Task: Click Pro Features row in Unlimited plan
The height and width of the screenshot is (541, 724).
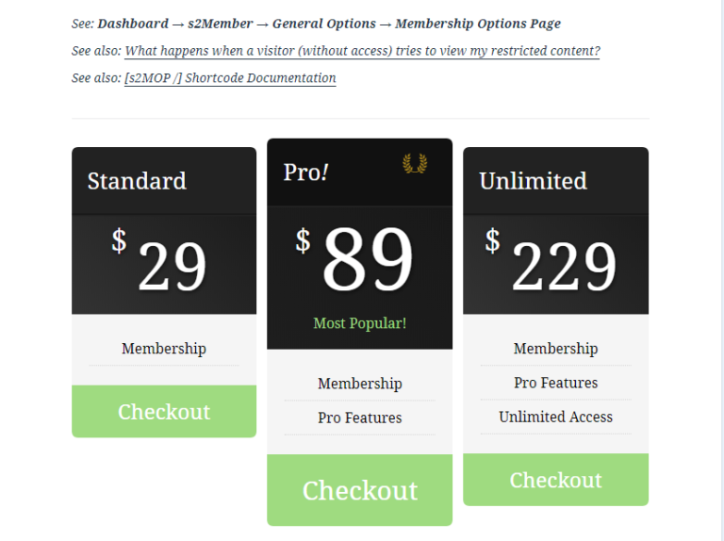Action: pyautogui.click(x=555, y=383)
